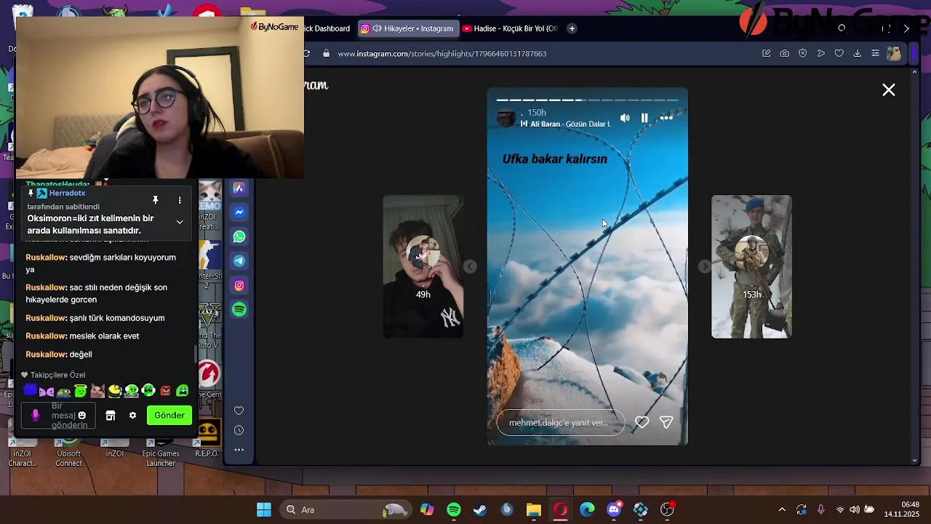Image resolution: width=931 pixels, height=524 pixels.
Task: Open sidebar bookmarks heart icon
Action: [x=239, y=410]
